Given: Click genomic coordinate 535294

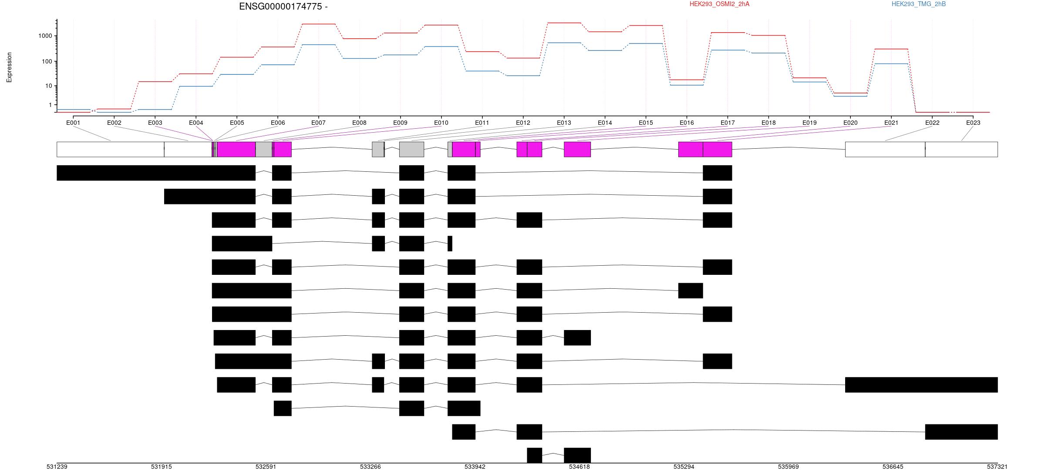Looking at the screenshot, I should click(x=684, y=467).
